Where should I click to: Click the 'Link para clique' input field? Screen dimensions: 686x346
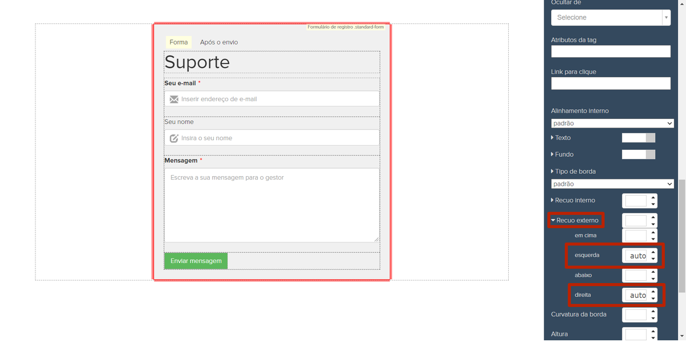pyautogui.click(x=611, y=83)
